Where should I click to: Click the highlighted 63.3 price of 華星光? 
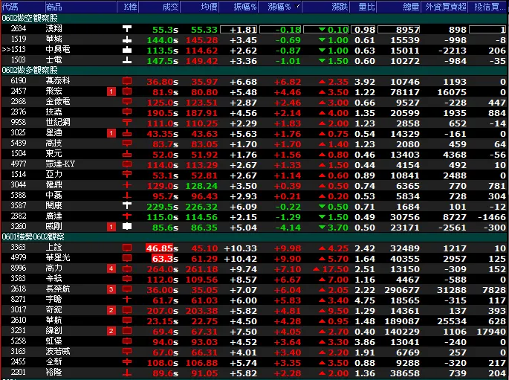(x=162, y=259)
